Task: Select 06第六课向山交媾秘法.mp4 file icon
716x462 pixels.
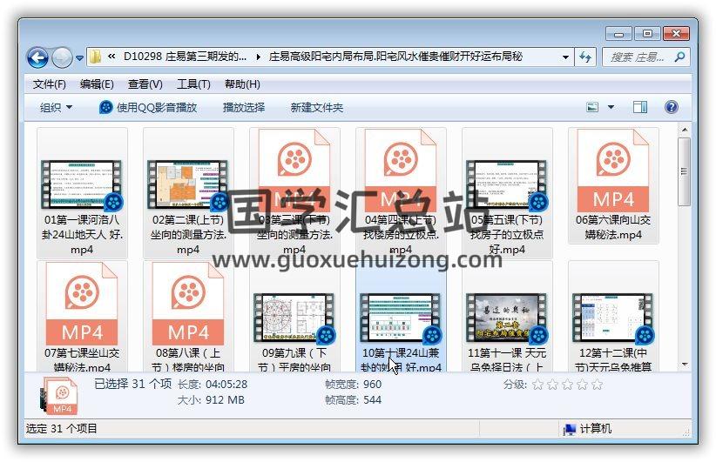Action: (613, 171)
